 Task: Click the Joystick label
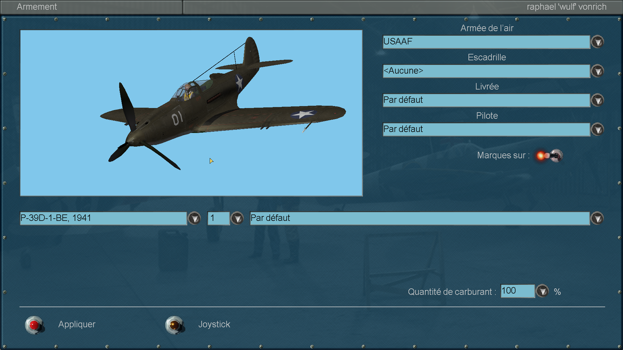(214, 324)
